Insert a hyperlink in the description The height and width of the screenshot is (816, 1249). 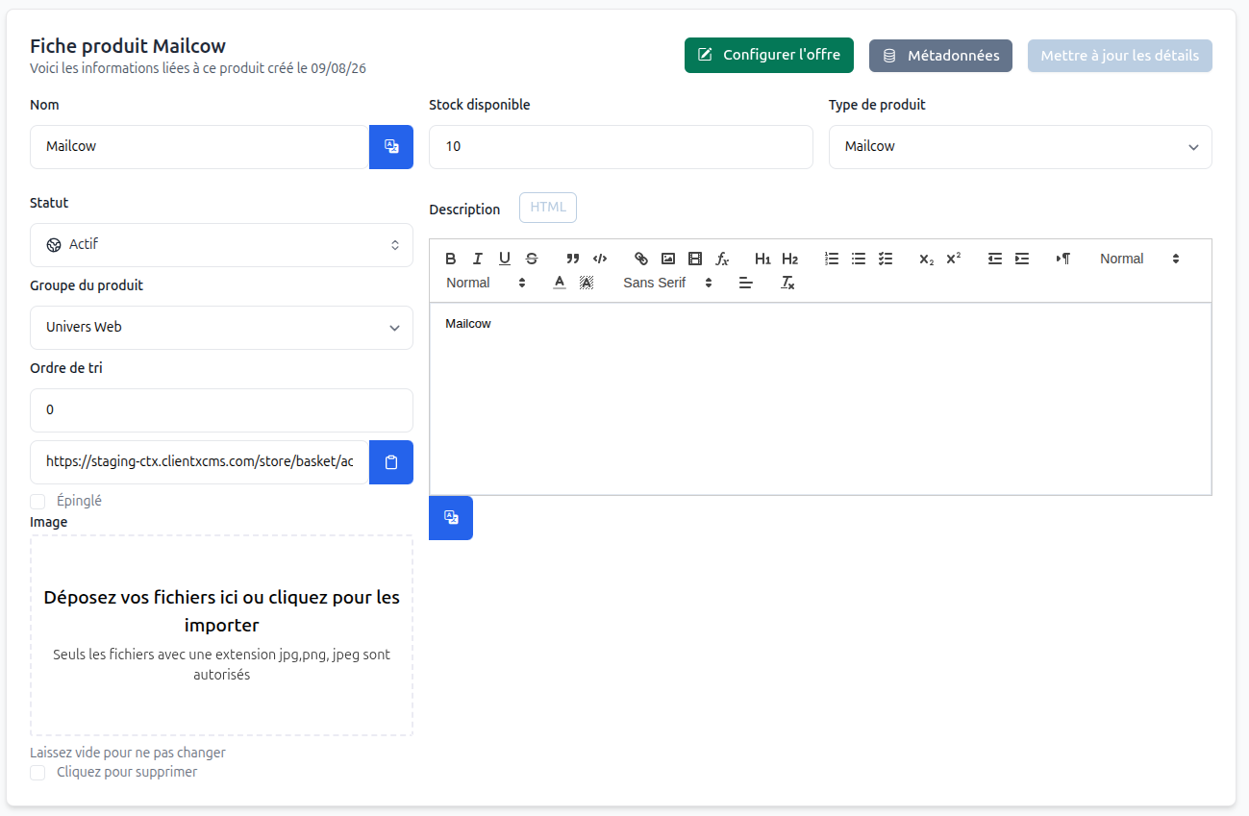pyautogui.click(x=641, y=259)
